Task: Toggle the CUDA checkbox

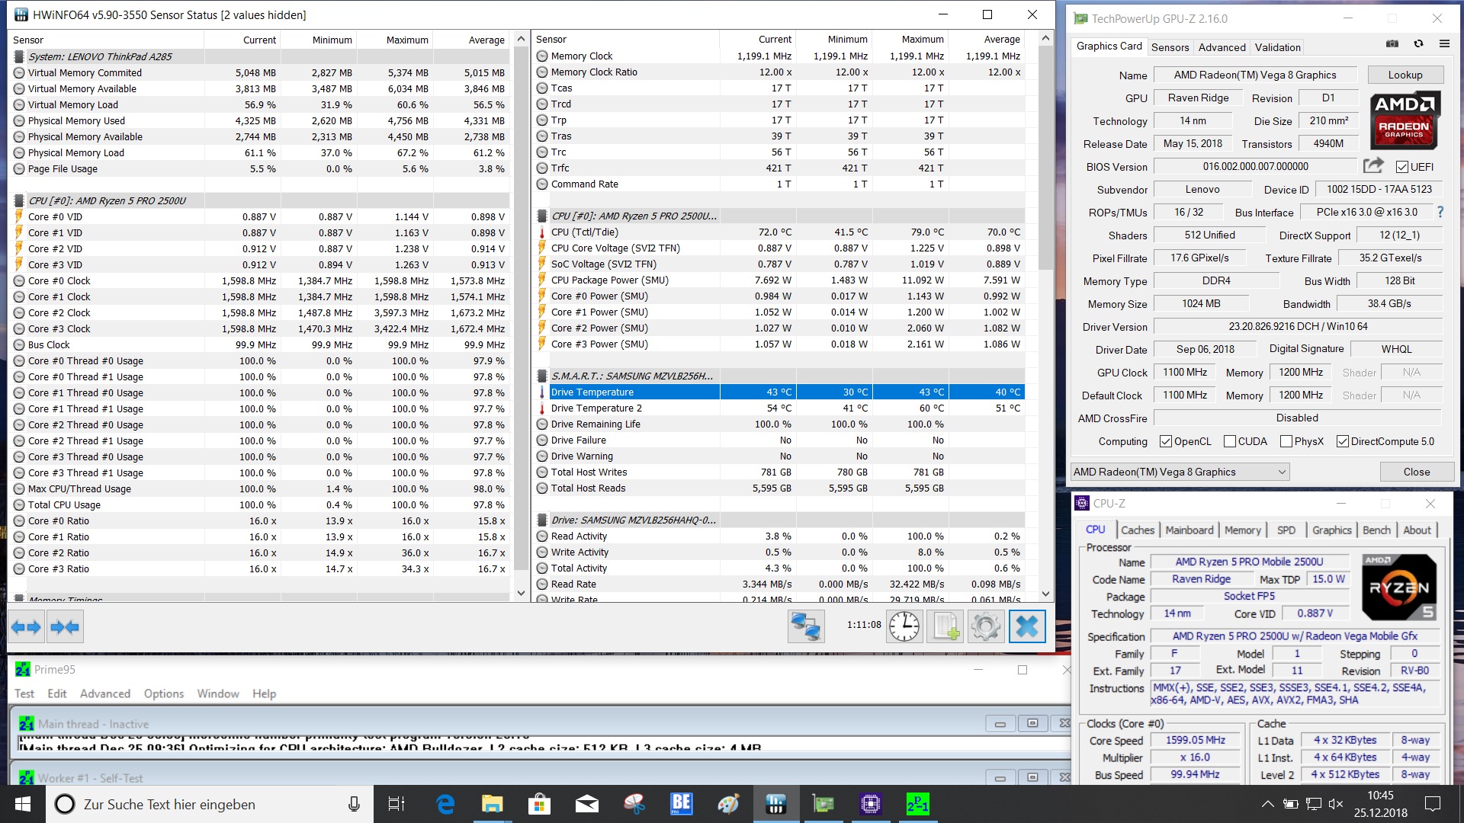Action: click(1229, 441)
